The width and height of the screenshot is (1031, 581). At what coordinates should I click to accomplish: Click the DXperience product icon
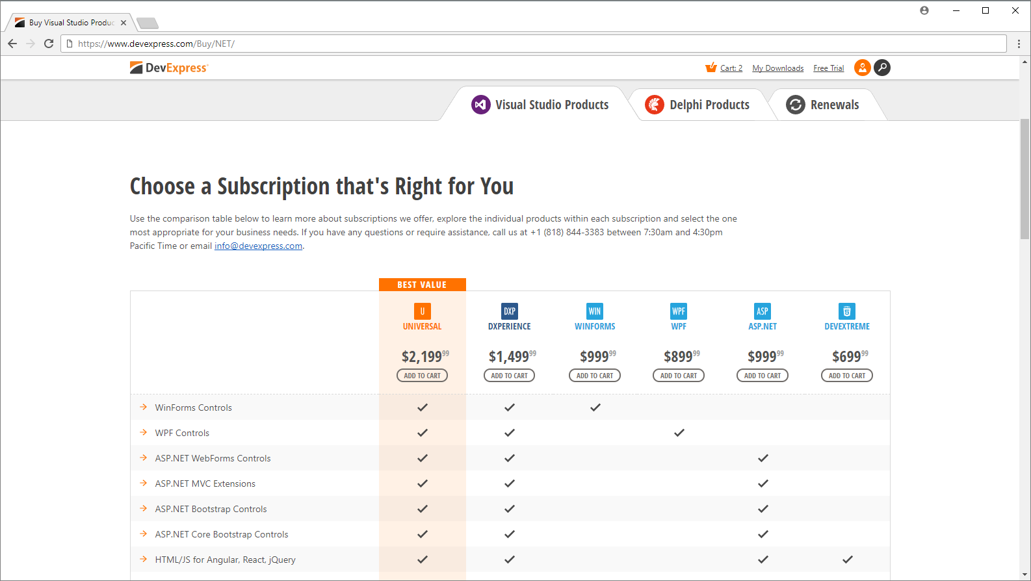510,311
